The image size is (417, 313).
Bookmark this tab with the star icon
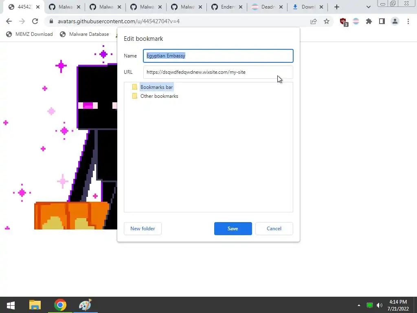coord(327,21)
